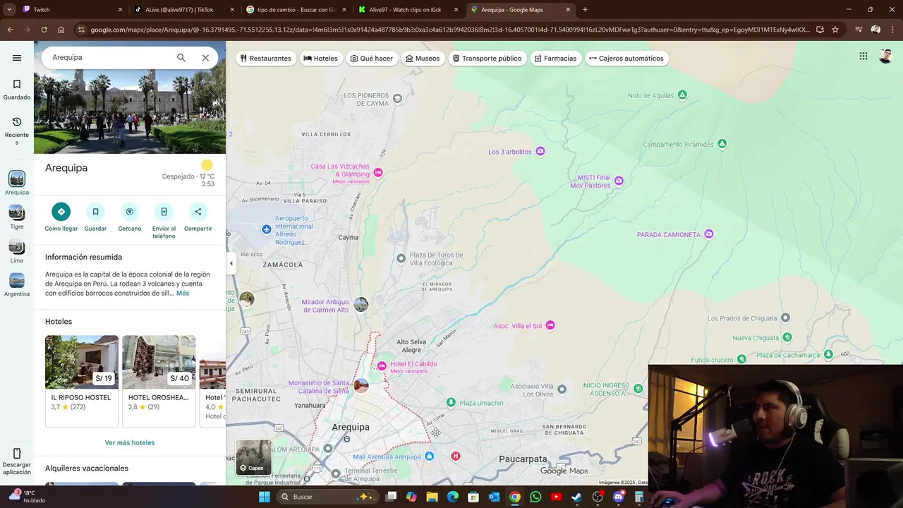Image resolution: width=903 pixels, height=508 pixels.
Task: Collapse the side panel with the arrow
Action: tap(231, 263)
